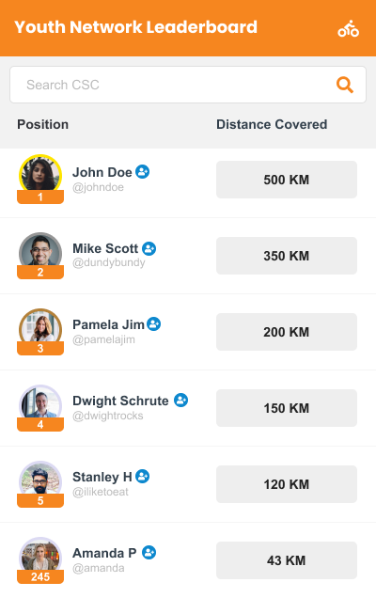Select the Distance Covered column header
Screen dimensions: 376x598
[x=272, y=124]
